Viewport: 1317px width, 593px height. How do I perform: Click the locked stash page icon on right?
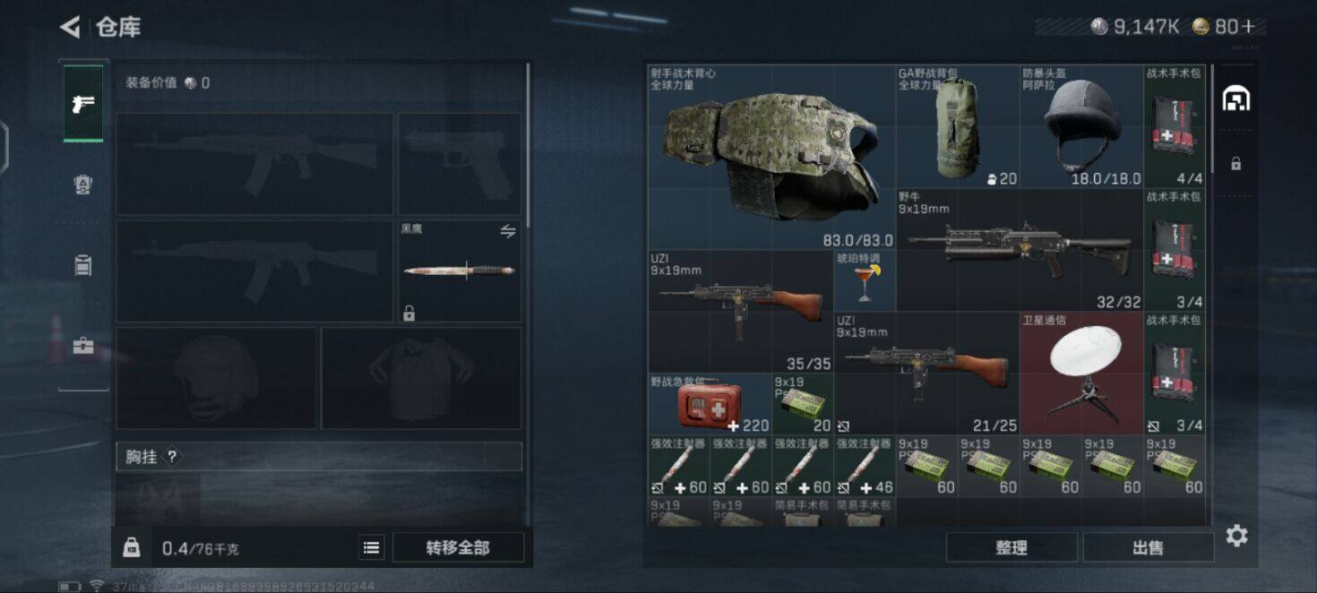point(1236,164)
